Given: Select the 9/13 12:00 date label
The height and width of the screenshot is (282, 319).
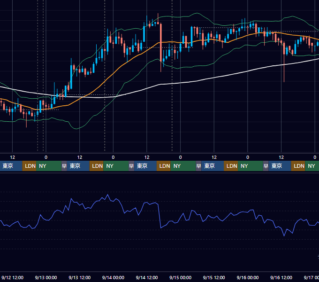Looking at the screenshot, I should [x=80, y=277].
